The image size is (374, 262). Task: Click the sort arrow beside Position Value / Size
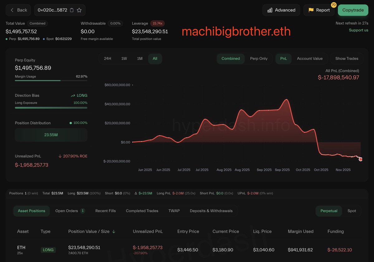(114, 231)
